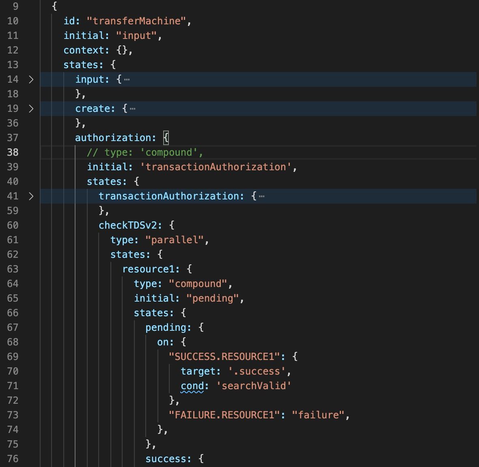
Task: Click the "failure" string on line 73
Action: click(318, 415)
